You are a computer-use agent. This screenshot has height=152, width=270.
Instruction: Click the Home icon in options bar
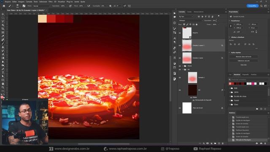click(x=4, y=6)
